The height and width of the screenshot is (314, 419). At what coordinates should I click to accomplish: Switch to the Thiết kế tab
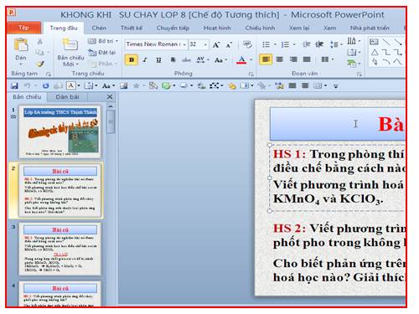pos(132,28)
